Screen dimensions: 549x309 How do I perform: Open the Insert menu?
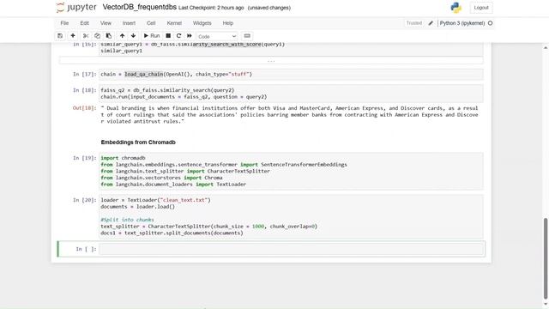click(129, 23)
